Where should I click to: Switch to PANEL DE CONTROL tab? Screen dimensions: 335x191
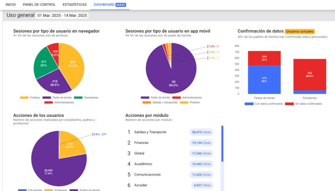pyautogui.click(x=39, y=5)
